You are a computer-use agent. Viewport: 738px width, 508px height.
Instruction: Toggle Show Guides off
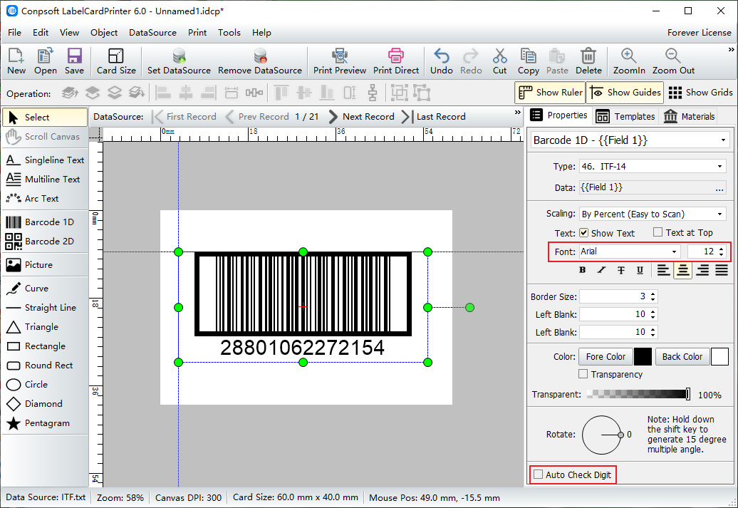(625, 93)
